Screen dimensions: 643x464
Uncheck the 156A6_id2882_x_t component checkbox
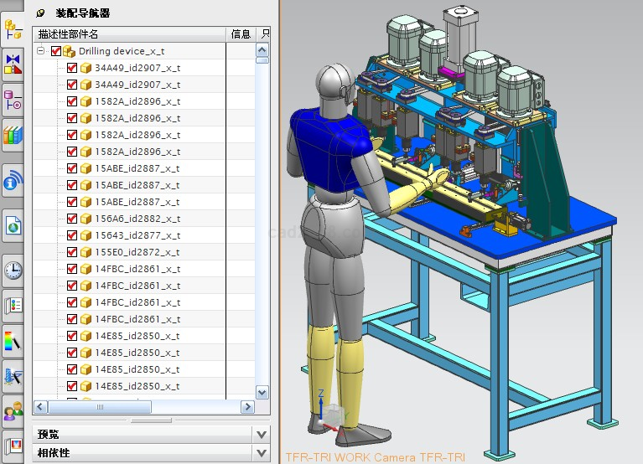coord(72,219)
